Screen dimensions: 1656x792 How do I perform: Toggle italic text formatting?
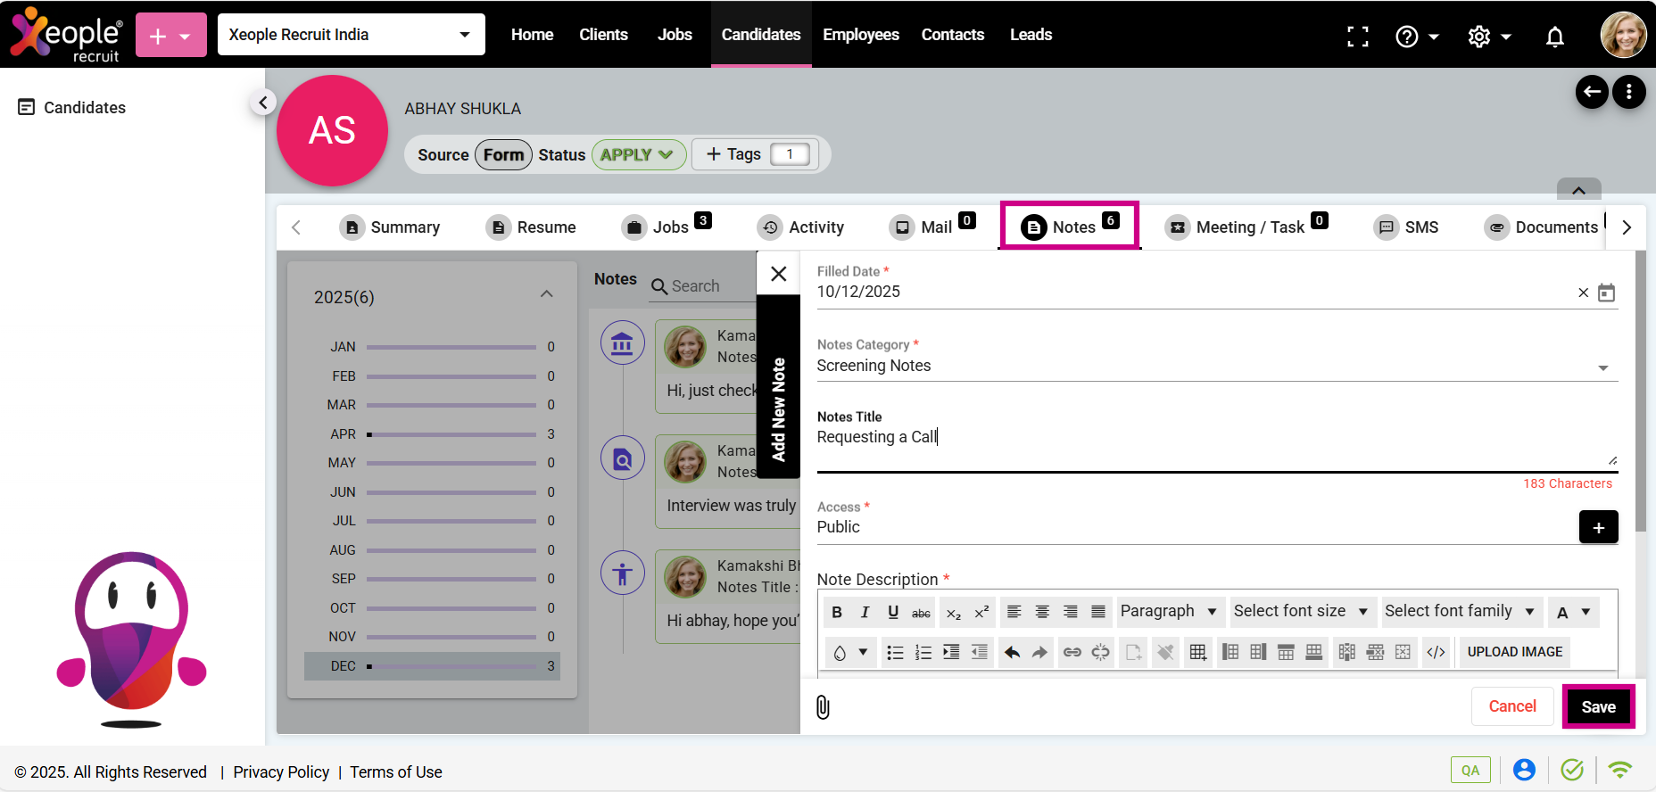(x=865, y=612)
